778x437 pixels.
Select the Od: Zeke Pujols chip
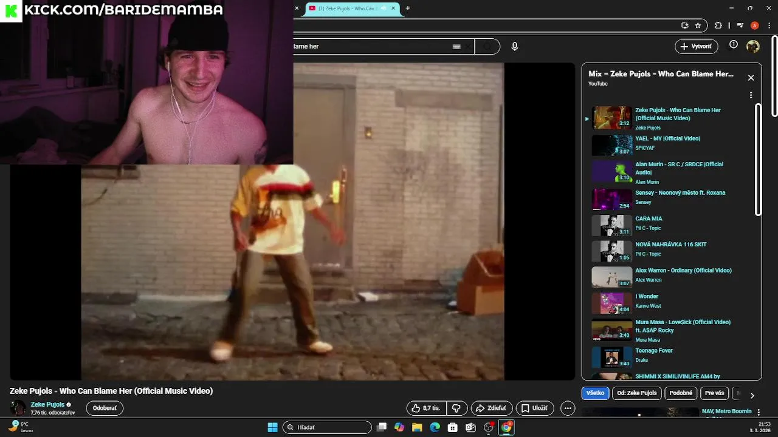coord(637,393)
